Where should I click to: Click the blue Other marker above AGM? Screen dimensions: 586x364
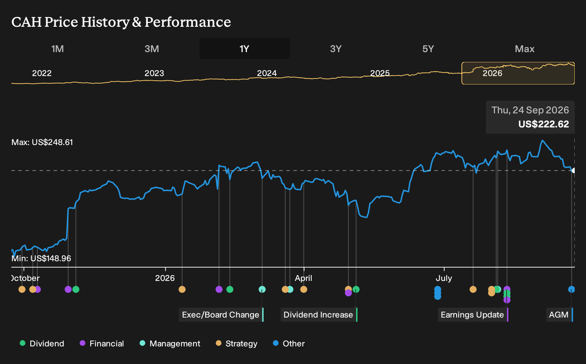point(572,289)
